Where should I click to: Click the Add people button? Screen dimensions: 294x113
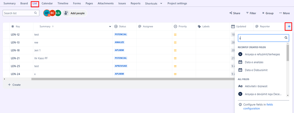click(x=75, y=13)
